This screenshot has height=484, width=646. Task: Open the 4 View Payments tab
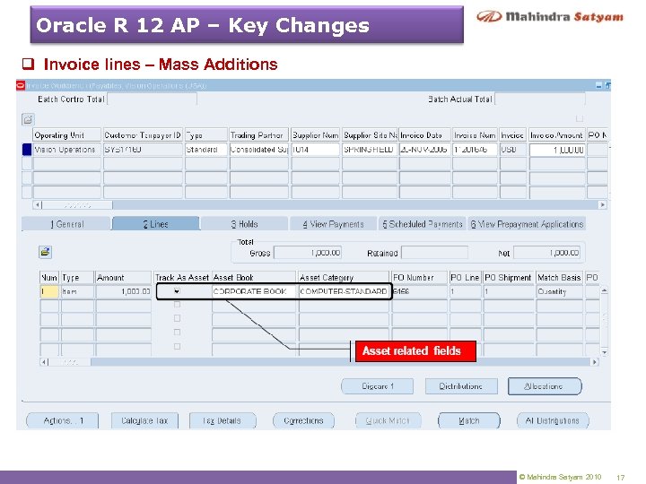click(333, 224)
